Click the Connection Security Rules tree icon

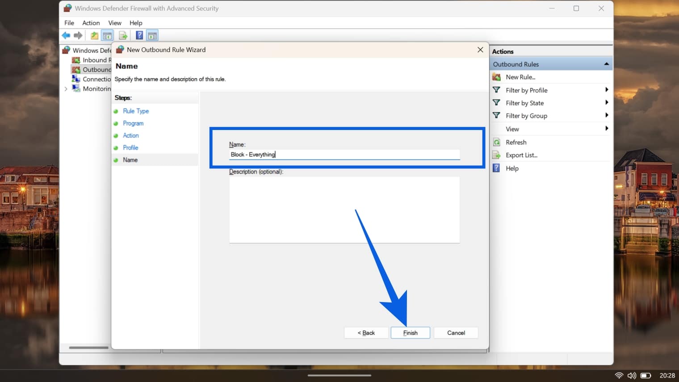pos(76,79)
